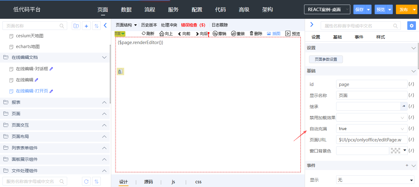Open the gear settings icon in property panel
This screenshot has height=187, width=419.
[411, 26]
